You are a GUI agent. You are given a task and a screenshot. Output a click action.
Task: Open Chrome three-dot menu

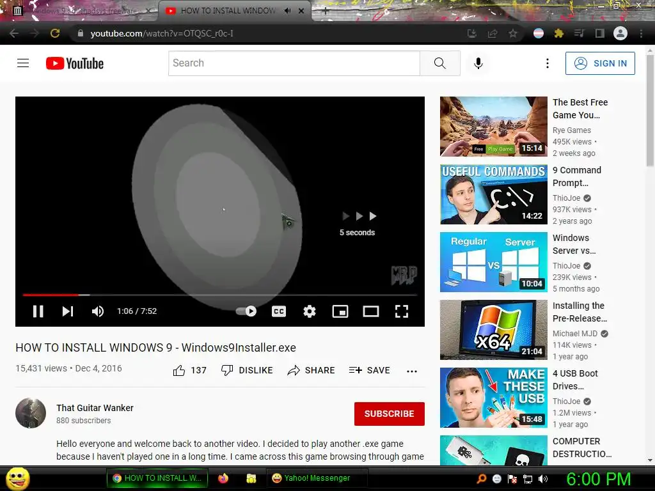point(641,33)
